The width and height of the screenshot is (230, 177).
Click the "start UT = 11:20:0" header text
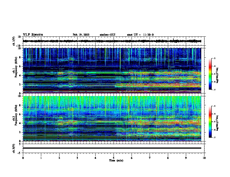click(x=140, y=35)
